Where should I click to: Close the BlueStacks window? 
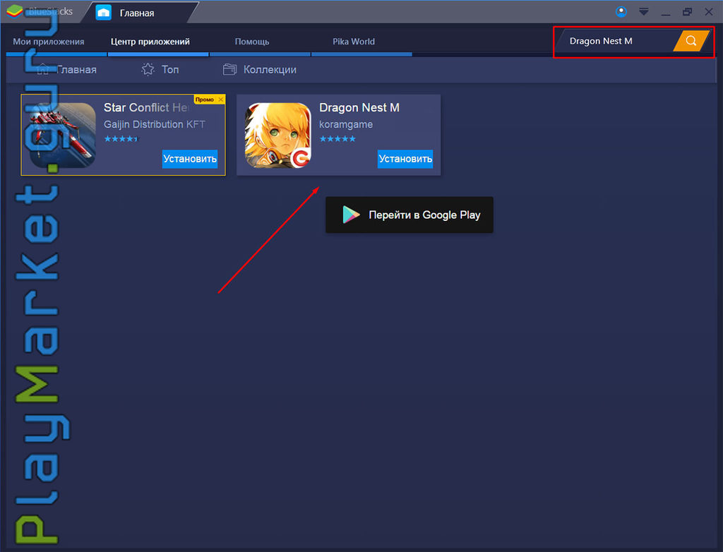(x=709, y=12)
